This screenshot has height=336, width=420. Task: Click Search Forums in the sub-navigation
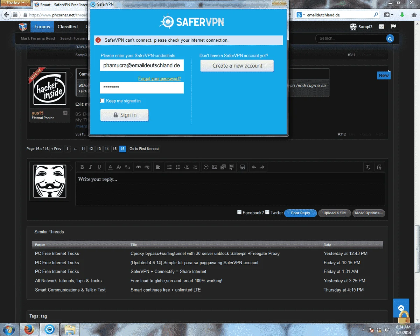(73, 38)
